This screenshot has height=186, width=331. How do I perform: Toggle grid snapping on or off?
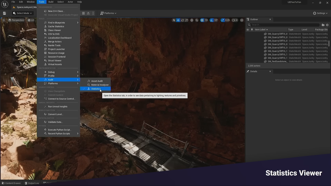coord(202,20)
